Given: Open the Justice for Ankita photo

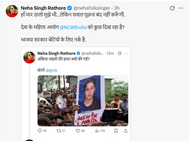Looking at the screenshot, I should 83,101.
